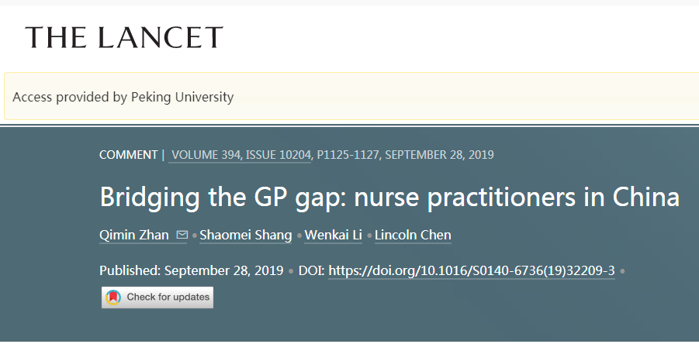Image resolution: width=699 pixels, height=344 pixels.
Task: Click the CrossMark bookmark icon
Action: pyautogui.click(x=114, y=297)
